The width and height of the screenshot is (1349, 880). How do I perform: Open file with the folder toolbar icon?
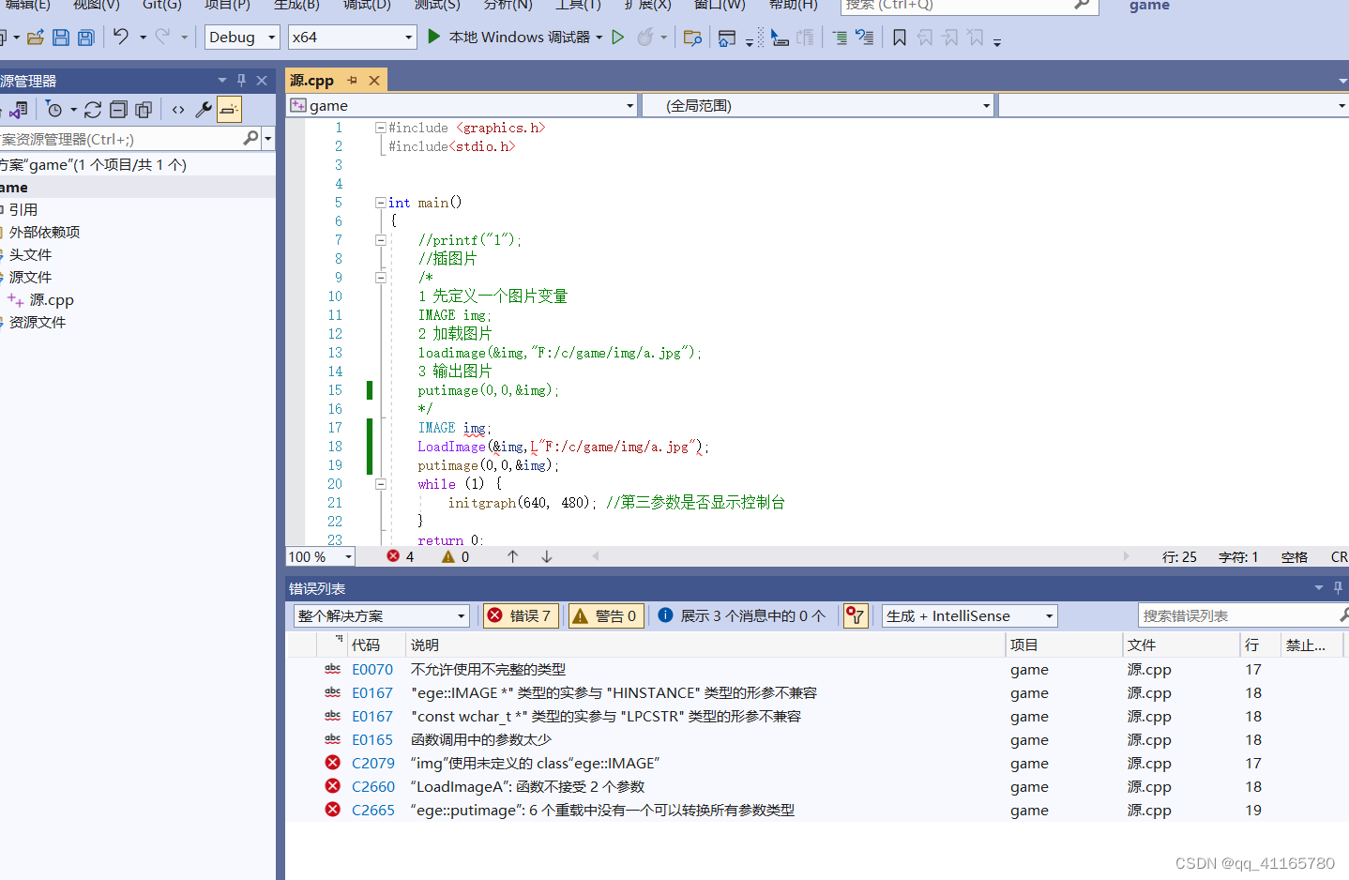(36, 38)
